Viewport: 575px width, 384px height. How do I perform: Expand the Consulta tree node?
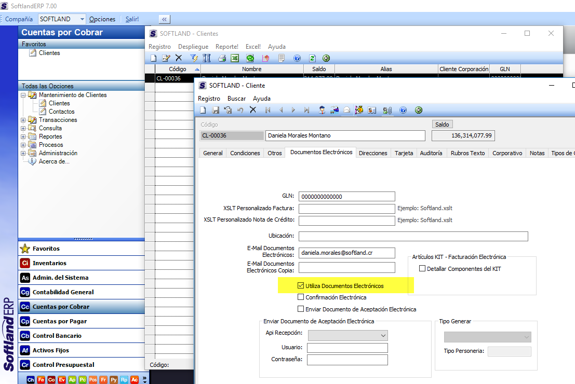[23, 128]
